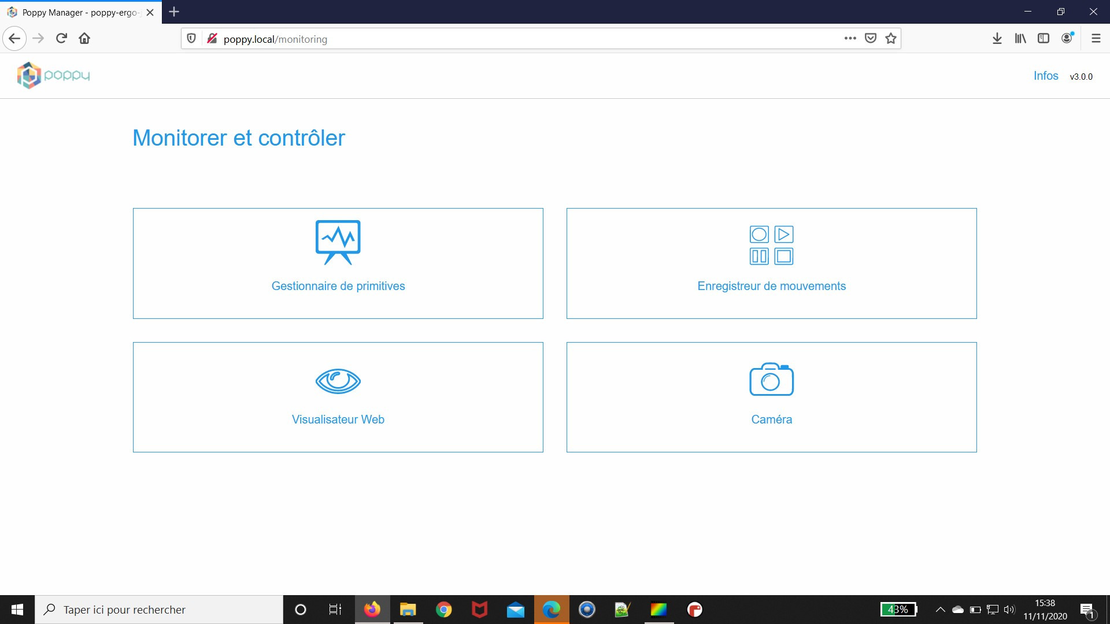Open the network status tray icon
This screenshot has height=624, width=1110.
tap(993, 610)
